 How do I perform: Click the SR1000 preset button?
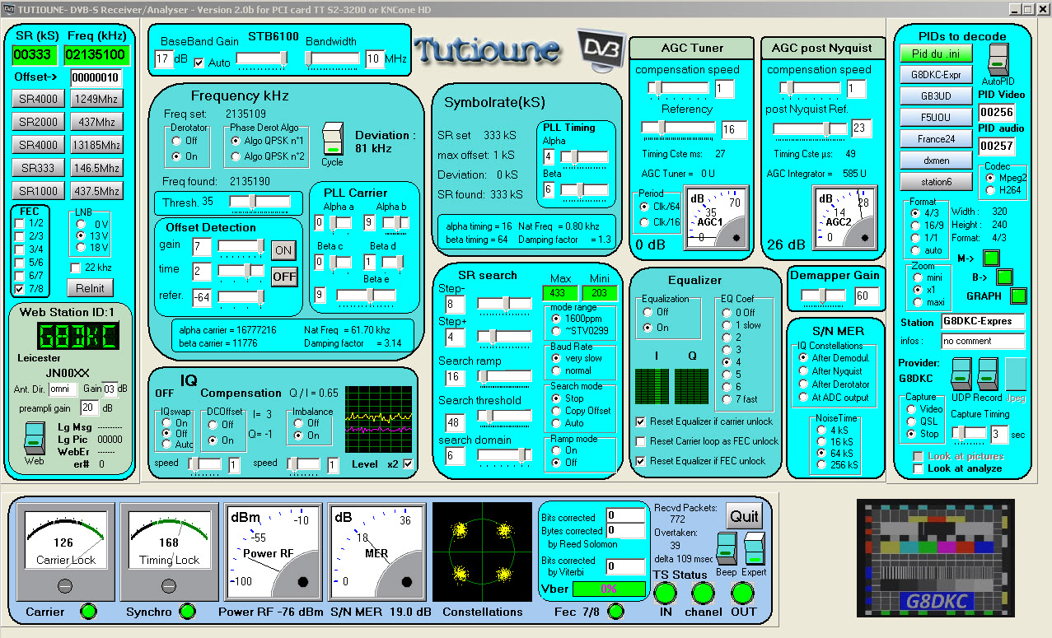39,191
